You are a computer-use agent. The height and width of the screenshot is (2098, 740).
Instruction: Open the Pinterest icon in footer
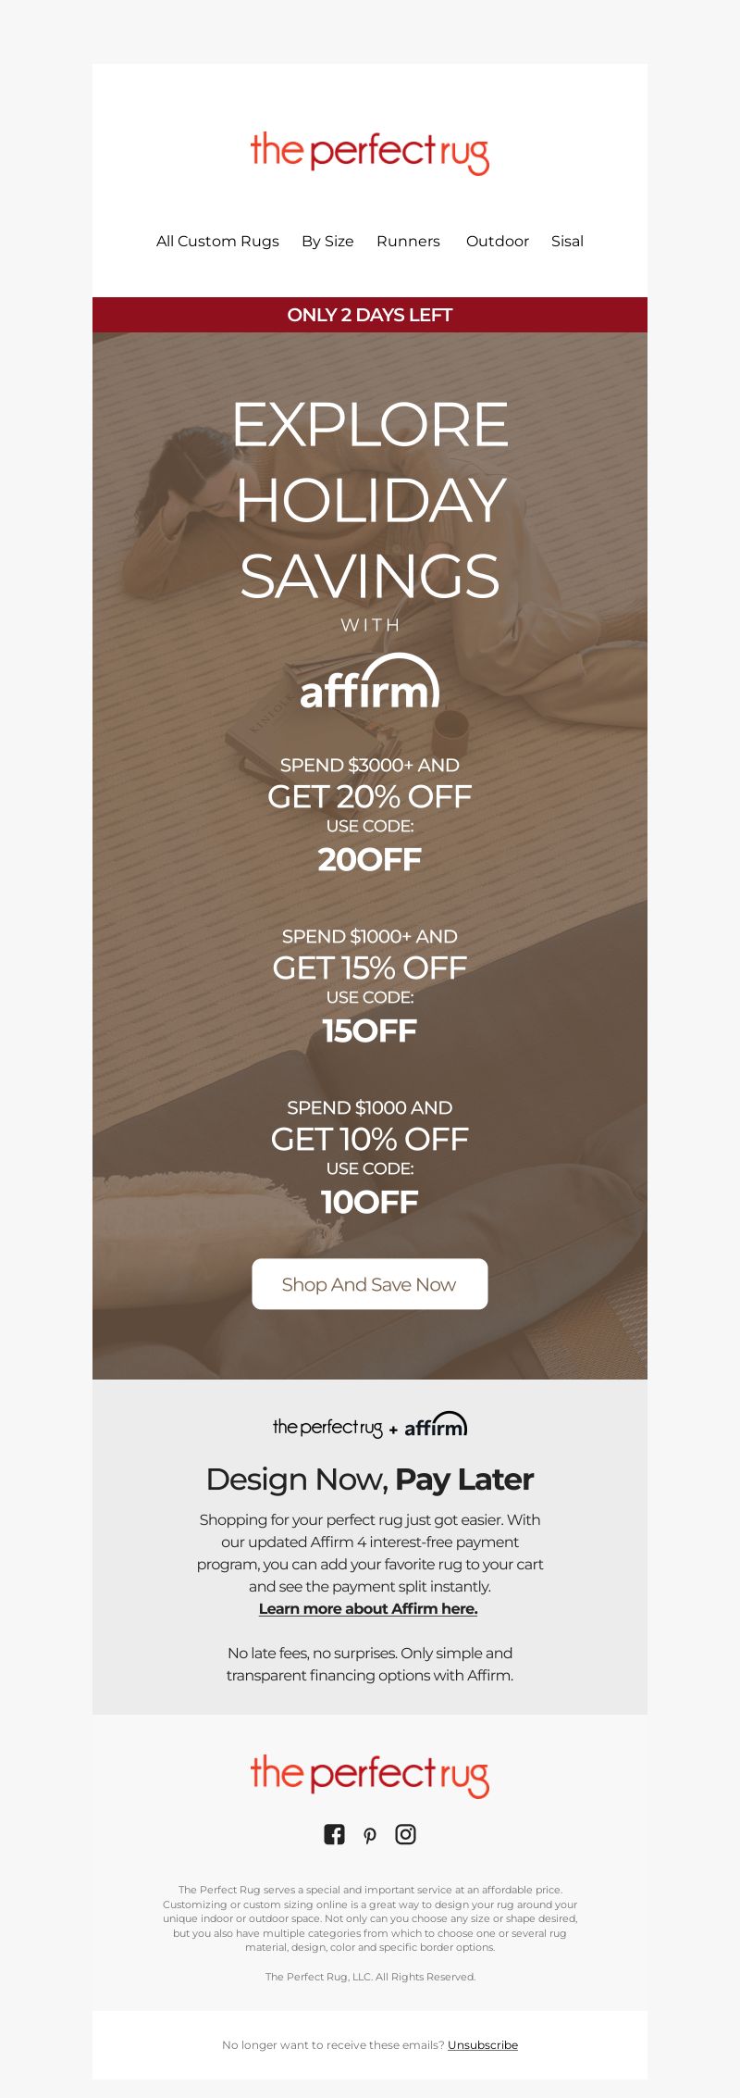[x=370, y=1836]
